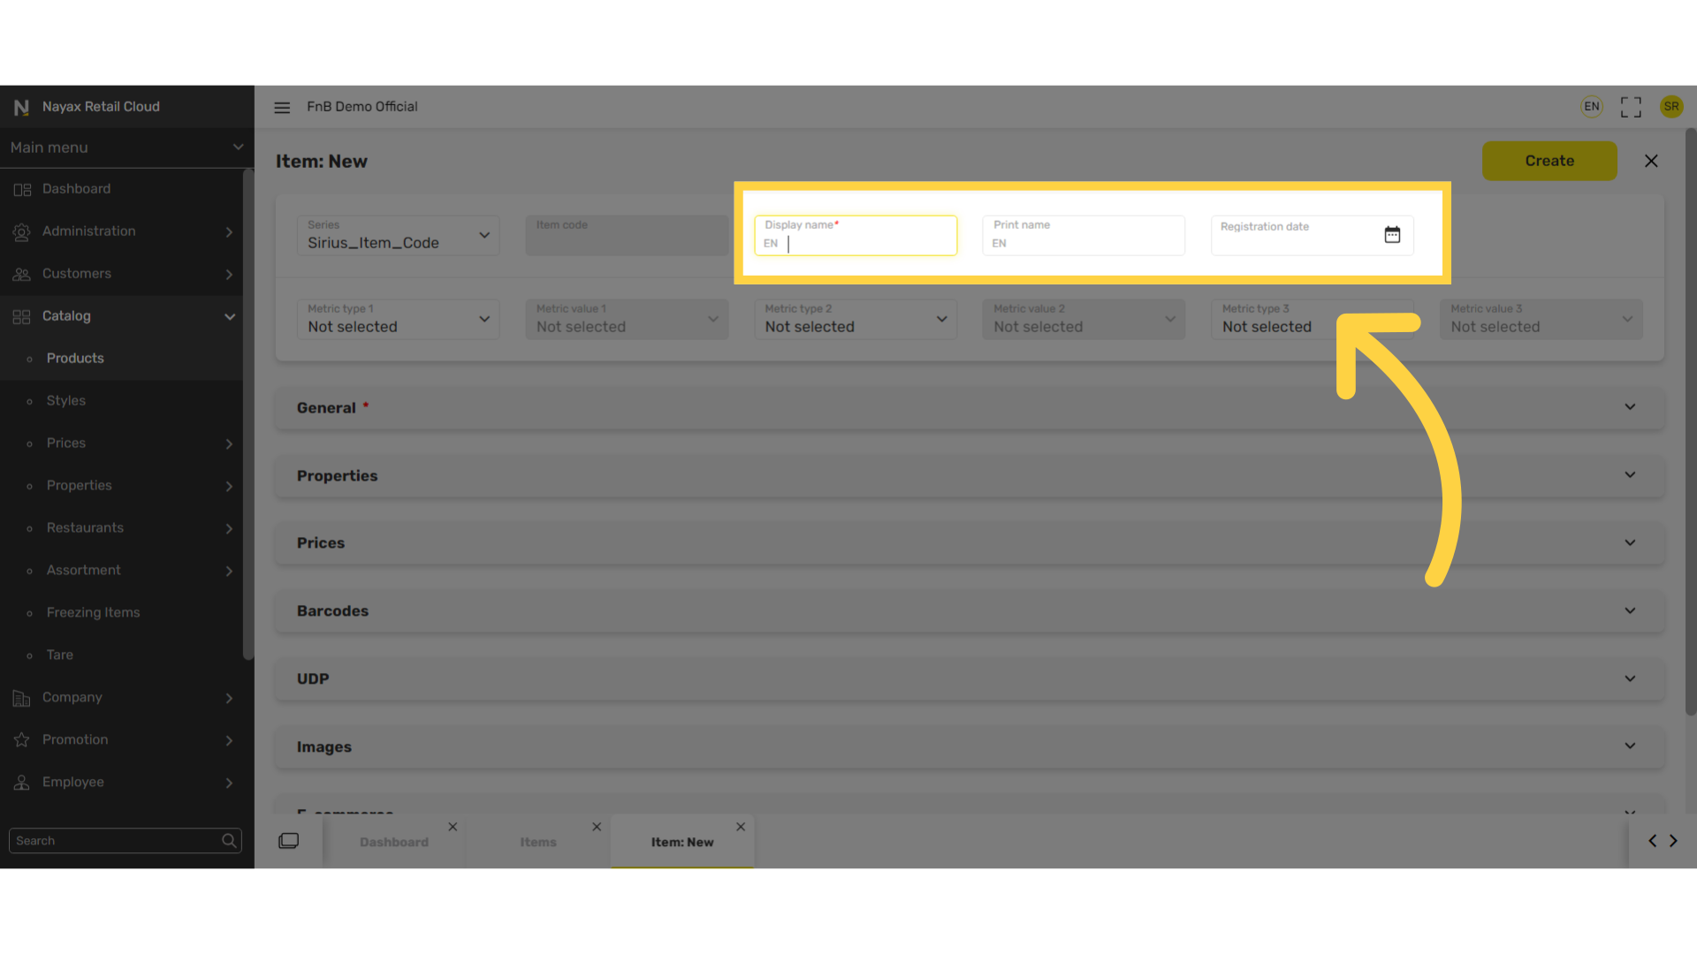Select the Item: New bottom tab

pyautogui.click(x=682, y=843)
